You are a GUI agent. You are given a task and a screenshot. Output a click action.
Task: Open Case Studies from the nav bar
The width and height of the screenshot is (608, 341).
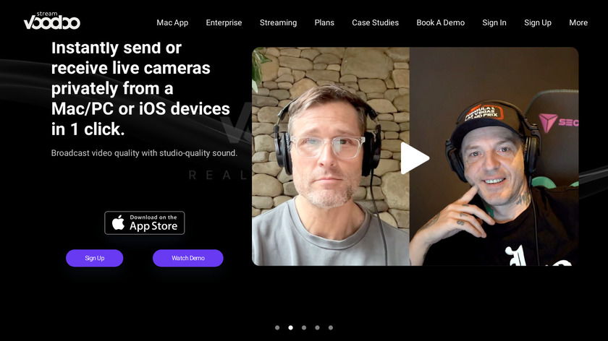[375, 23]
